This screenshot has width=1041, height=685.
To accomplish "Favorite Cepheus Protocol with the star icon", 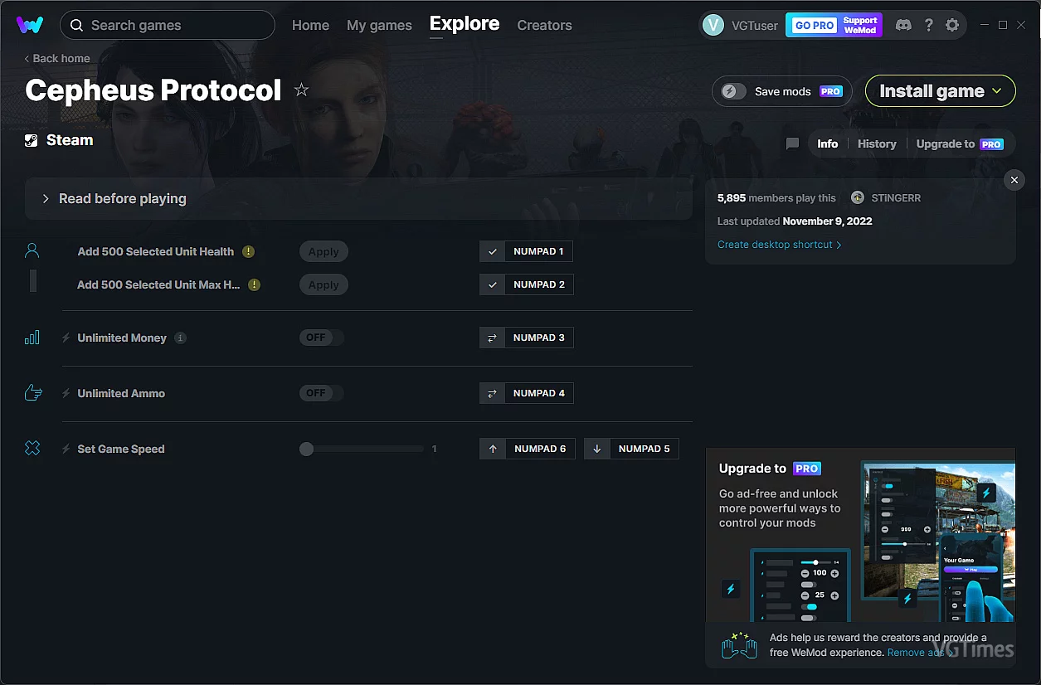I will [301, 90].
